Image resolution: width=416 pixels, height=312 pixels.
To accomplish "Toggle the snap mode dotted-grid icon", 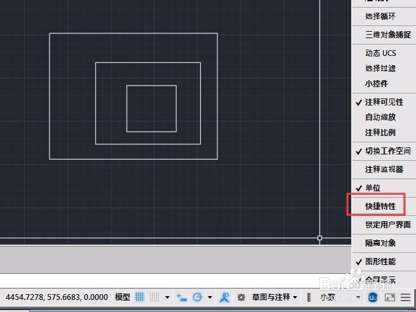I will pos(155,297).
